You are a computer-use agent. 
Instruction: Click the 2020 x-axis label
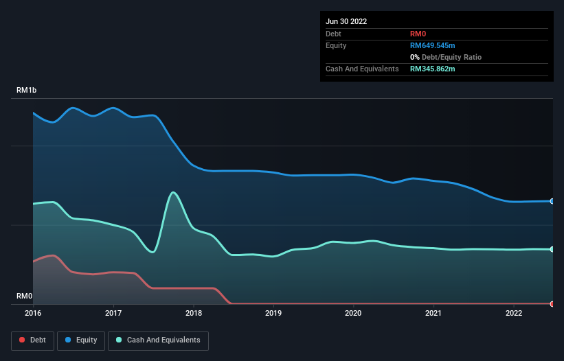point(353,313)
